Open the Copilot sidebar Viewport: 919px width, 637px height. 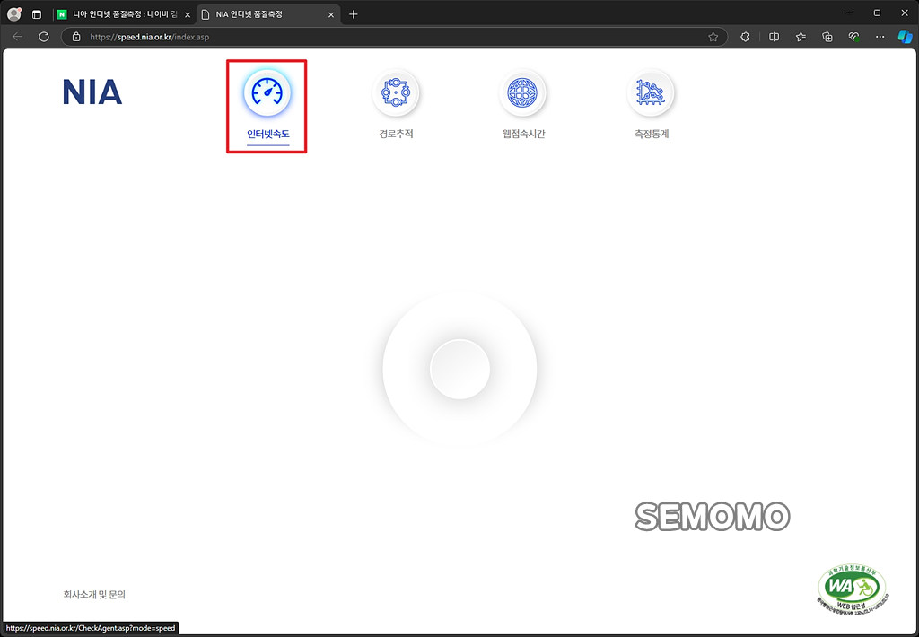(x=905, y=37)
